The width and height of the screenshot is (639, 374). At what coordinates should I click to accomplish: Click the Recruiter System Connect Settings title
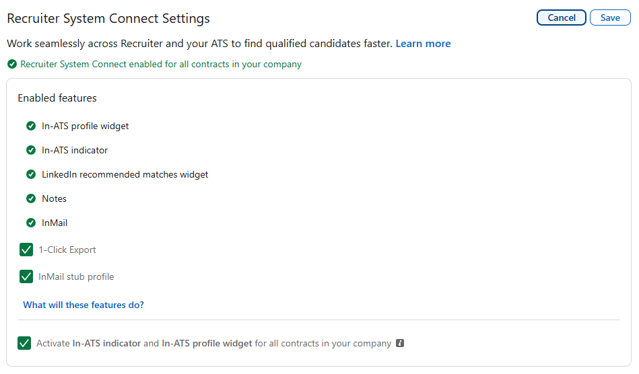[108, 19]
